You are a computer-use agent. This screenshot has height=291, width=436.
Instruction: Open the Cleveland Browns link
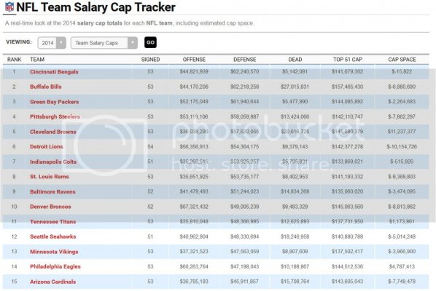click(52, 132)
